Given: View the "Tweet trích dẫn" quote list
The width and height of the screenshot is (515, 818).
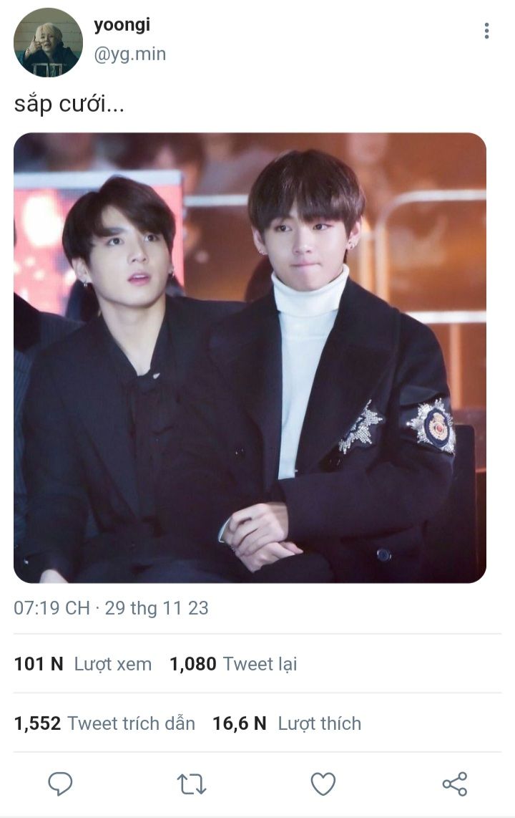Looking at the screenshot, I should tap(132, 723).
